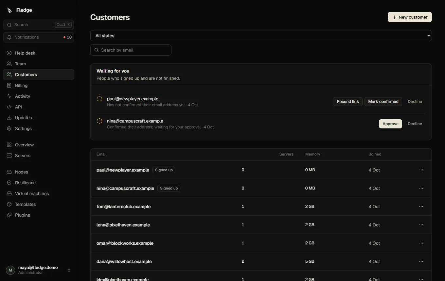Open row actions menu for tom@lanternclub.example

point(421,207)
